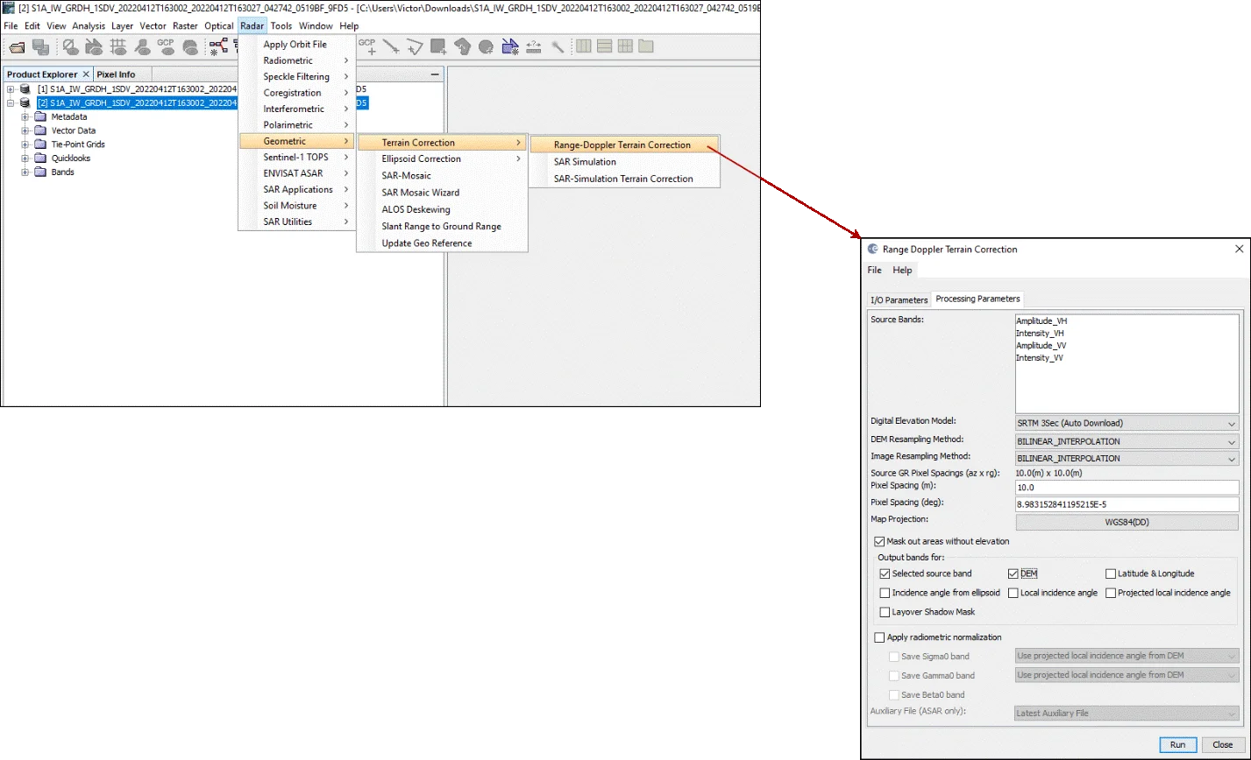Switch to the I/O Parameters tab
Image resolution: width=1251 pixels, height=760 pixels.
(898, 299)
